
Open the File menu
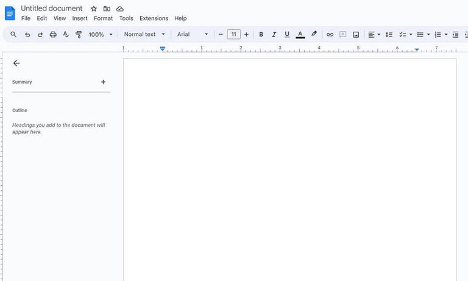pos(26,18)
